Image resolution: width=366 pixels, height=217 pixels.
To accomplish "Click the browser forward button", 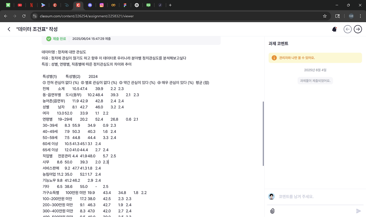I will (x=15, y=16).
